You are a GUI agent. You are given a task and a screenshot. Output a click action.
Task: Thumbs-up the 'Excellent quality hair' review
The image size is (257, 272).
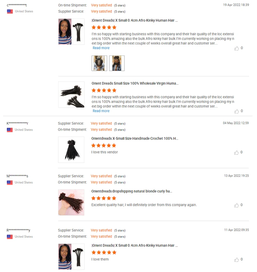coord(236,205)
